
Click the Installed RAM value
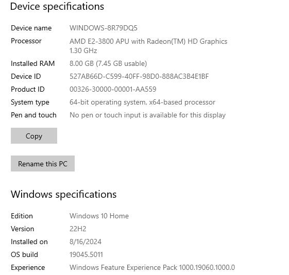(108, 63)
